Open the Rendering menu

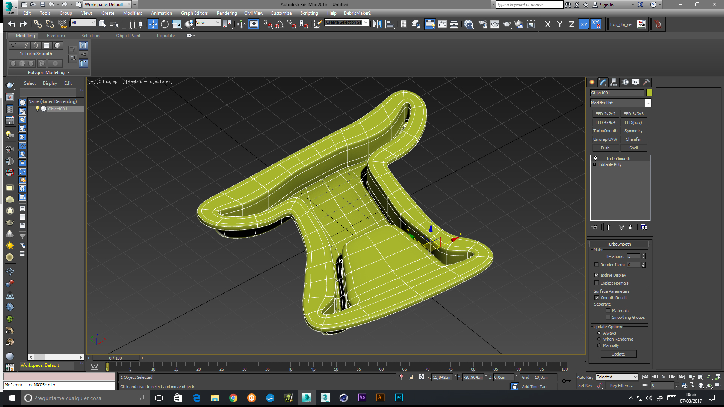click(x=227, y=13)
